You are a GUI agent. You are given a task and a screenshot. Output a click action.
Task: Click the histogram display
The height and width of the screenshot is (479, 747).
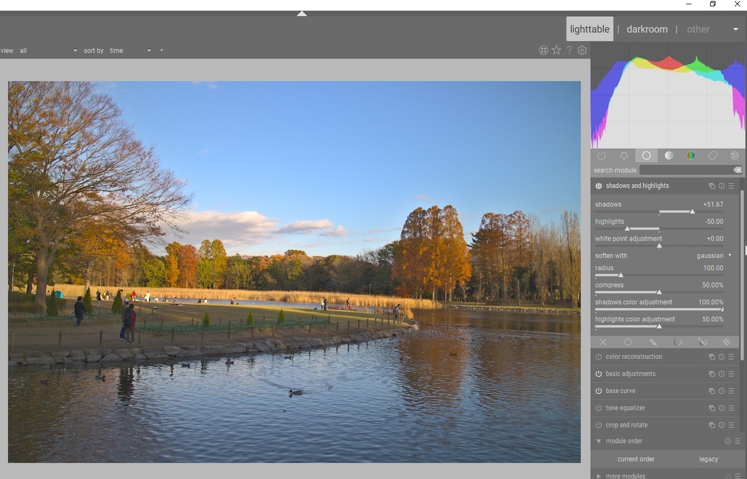(x=668, y=95)
